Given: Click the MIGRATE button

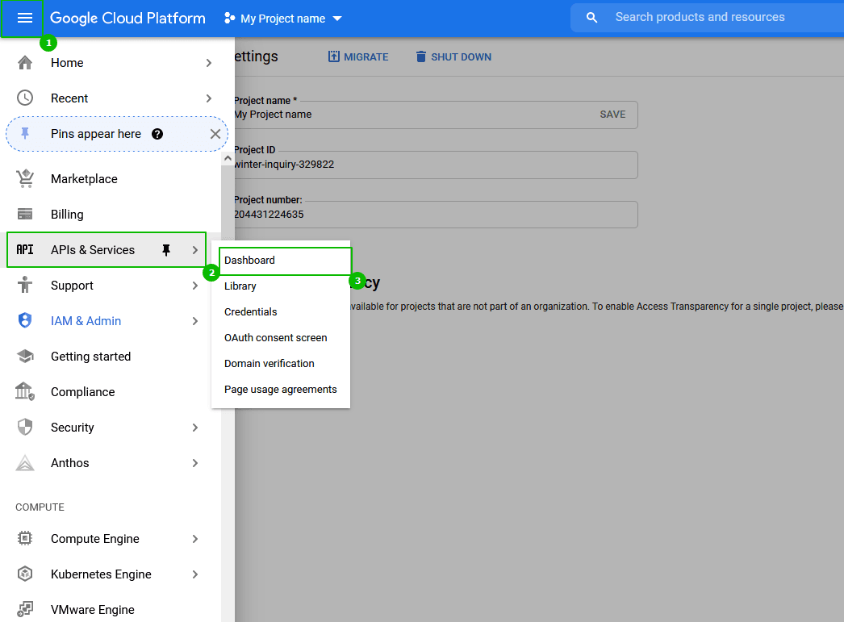Looking at the screenshot, I should pyautogui.click(x=358, y=57).
